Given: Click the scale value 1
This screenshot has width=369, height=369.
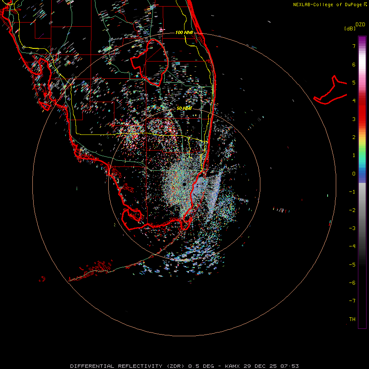Looking at the screenshot, I should click(354, 155).
